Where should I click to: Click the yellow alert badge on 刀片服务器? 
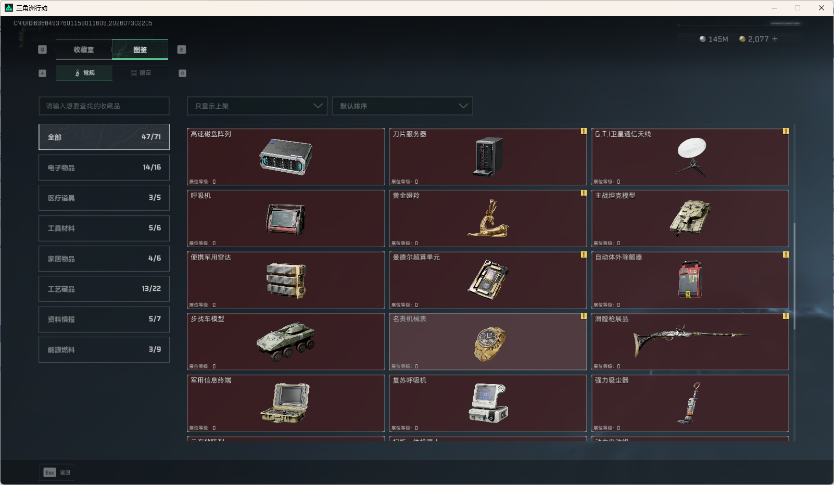coord(584,131)
